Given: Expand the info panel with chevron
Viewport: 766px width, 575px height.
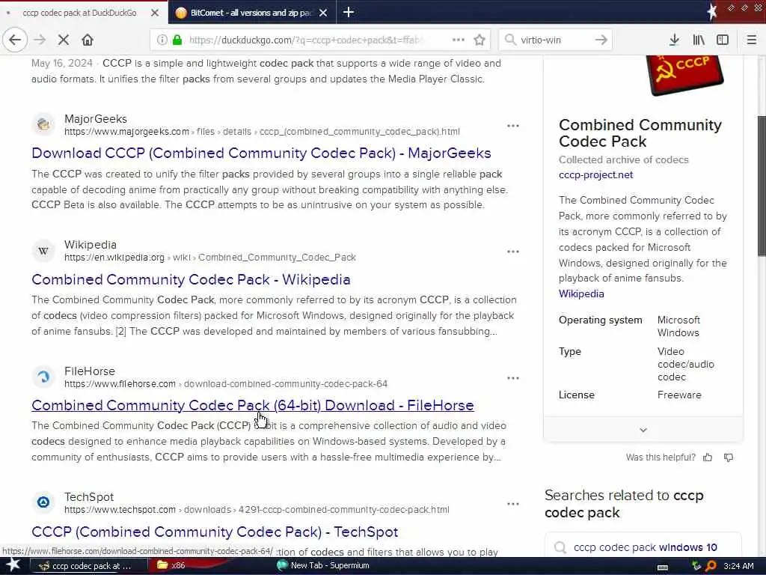Looking at the screenshot, I should 643,430.
